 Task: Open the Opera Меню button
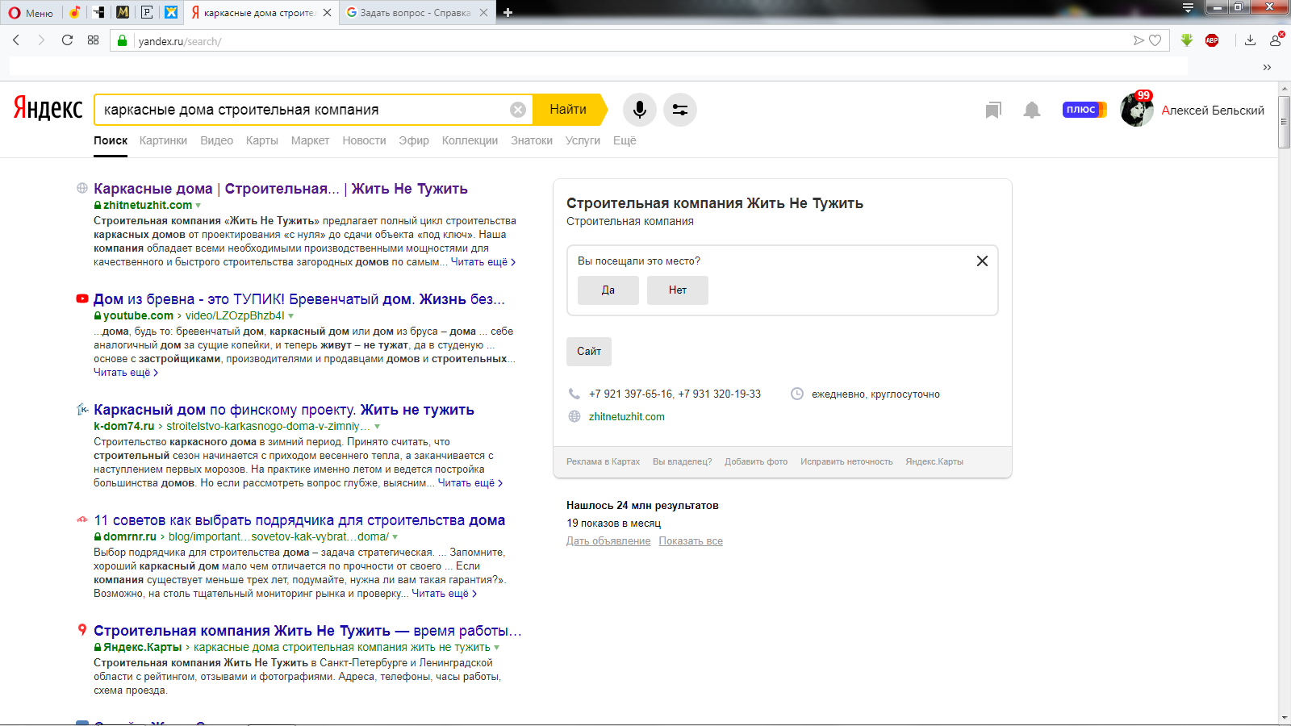pos(30,13)
